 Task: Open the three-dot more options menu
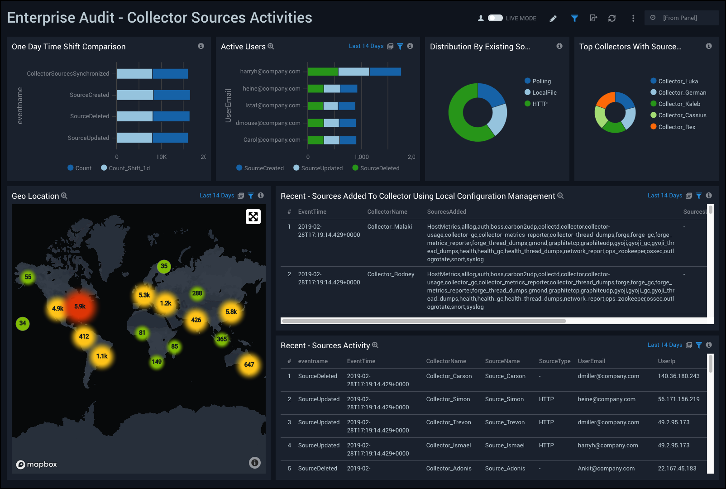pyautogui.click(x=633, y=19)
